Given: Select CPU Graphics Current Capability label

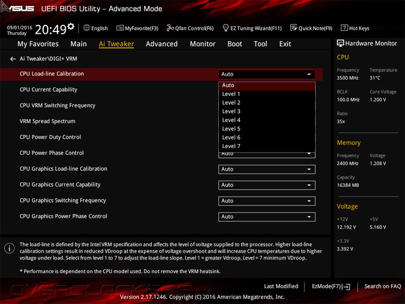Looking at the screenshot, I should click(x=60, y=185).
